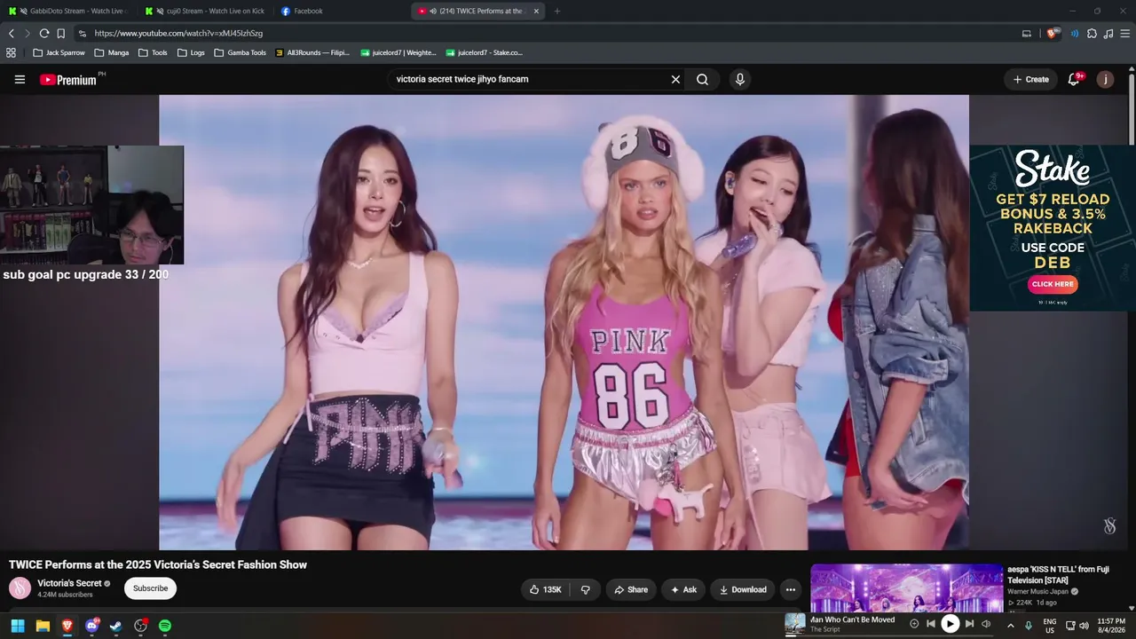Open YouTube notifications bell
The image size is (1136, 639).
coord(1074,79)
